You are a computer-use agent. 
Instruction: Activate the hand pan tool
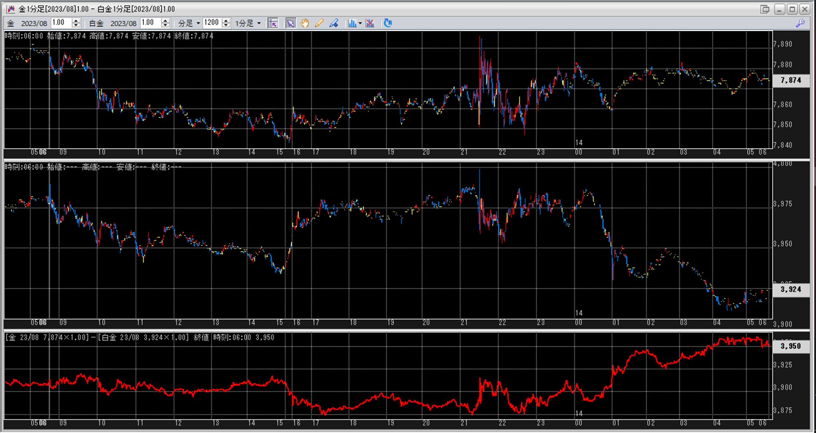305,23
